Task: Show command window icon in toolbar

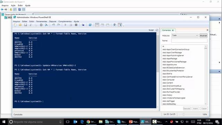Action: (115, 25)
